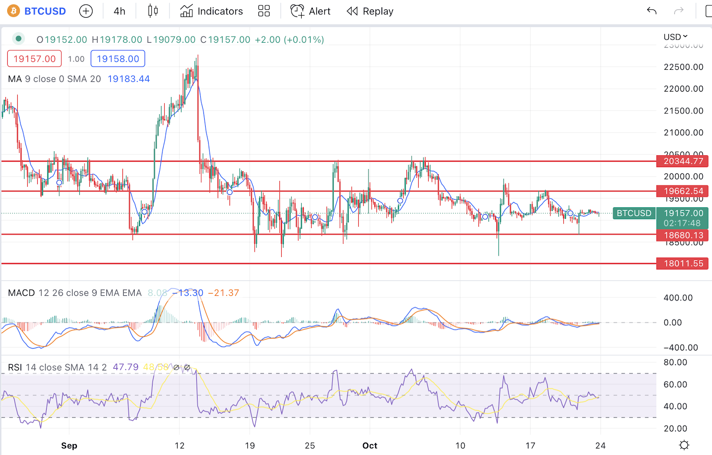Click the 19 date on time axis
Viewport: 712px width, 455px height.
(x=250, y=446)
